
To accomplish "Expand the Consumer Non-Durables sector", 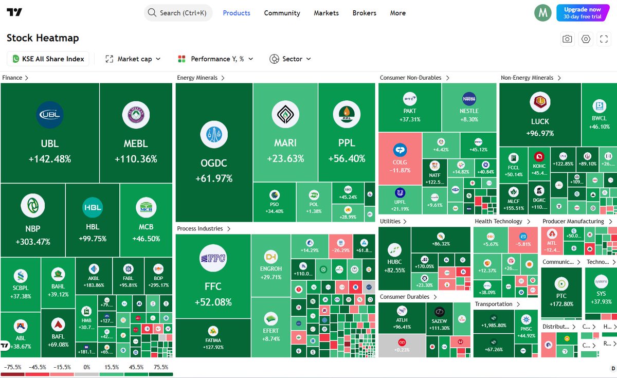I will tap(414, 78).
